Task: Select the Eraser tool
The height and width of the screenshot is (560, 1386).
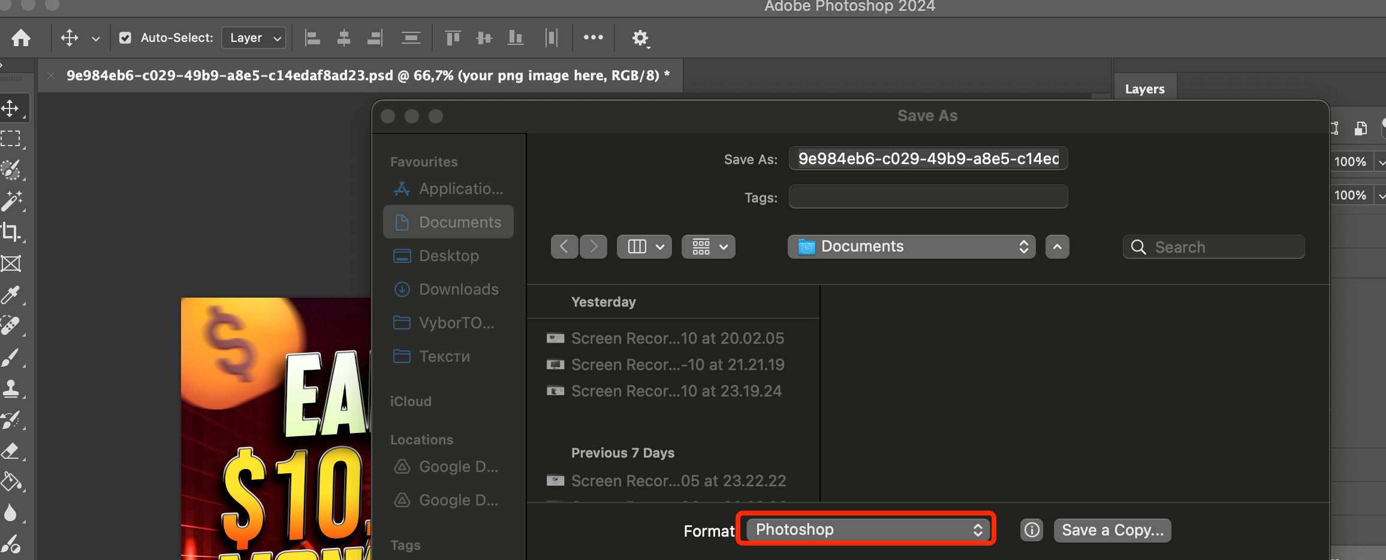Action: (11, 451)
